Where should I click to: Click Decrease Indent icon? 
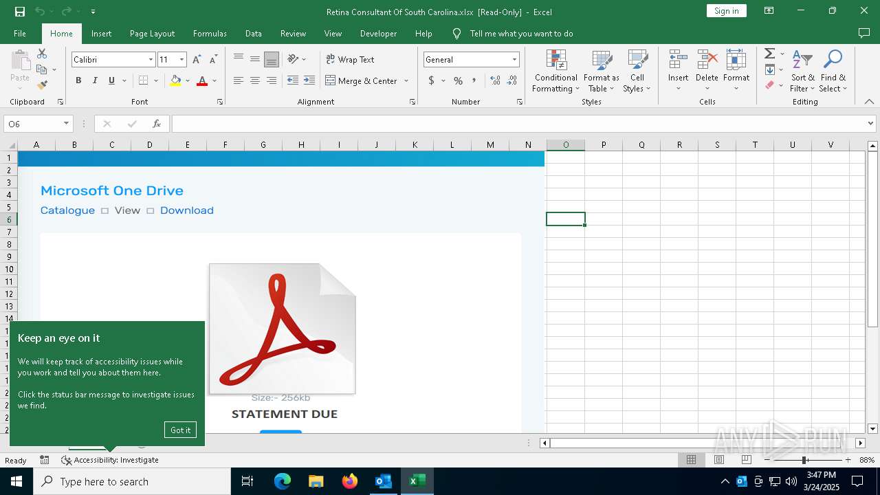(293, 80)
